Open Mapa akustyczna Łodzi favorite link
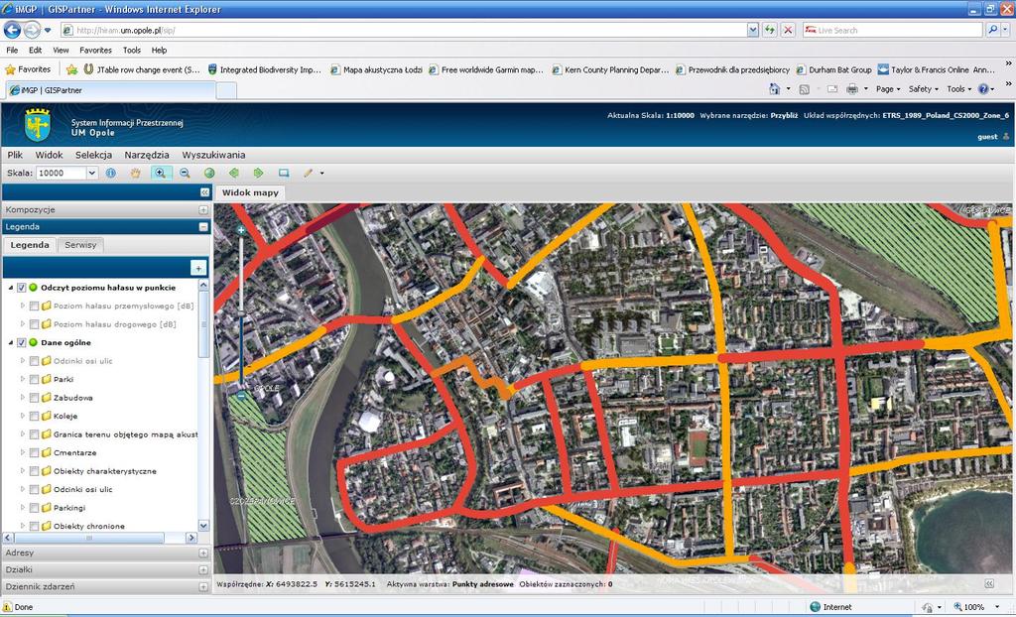The height and width of the screenshot is (617, 1016). tap(377, 69)
